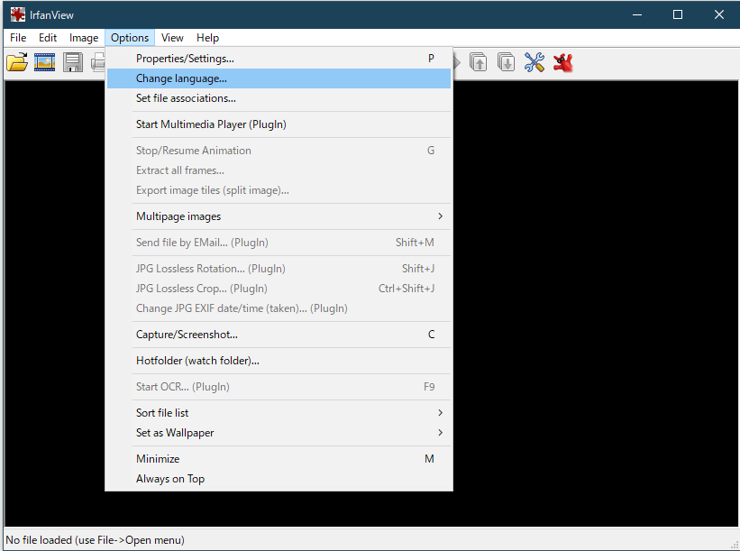
Task: Click the Open file folder icon
Action: point(17,62)
